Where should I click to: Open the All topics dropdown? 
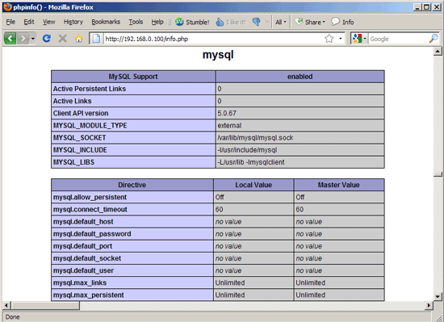pos(281,22)
